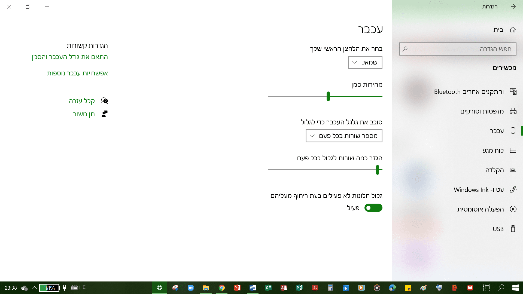Click the find a setting search box
This screenshot has height=294, width=523.
click(x=458, y=49)
